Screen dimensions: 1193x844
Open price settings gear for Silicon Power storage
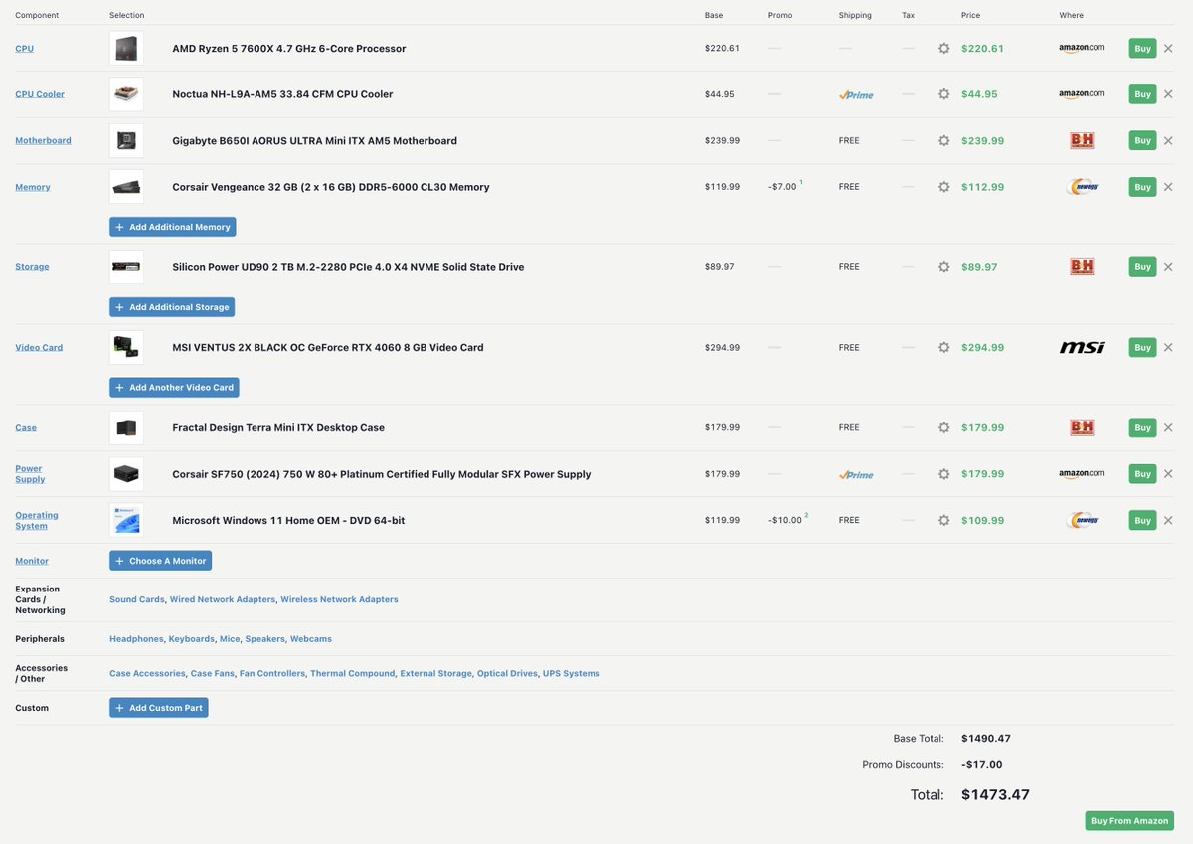pyautogui.click(x=943, y=267)
